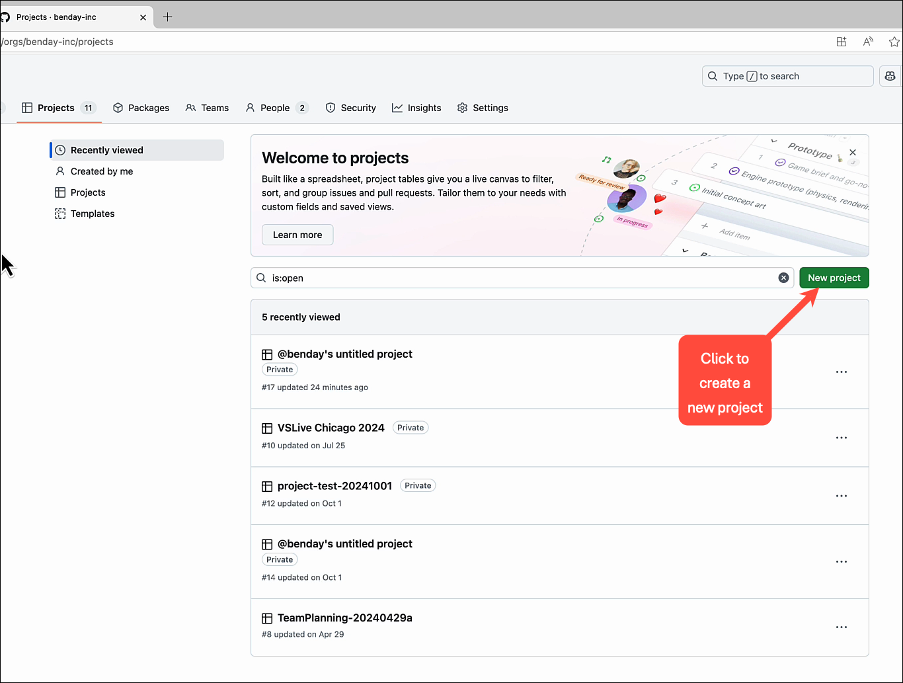Click '#12 updated on Oct 1' text
903x683 pixels.
point(302,504)
